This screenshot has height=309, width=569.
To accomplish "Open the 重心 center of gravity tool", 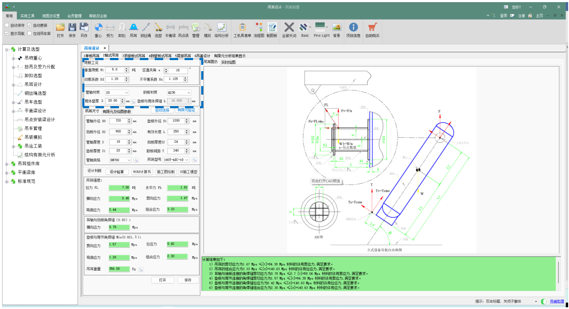I will pos(98,27).
